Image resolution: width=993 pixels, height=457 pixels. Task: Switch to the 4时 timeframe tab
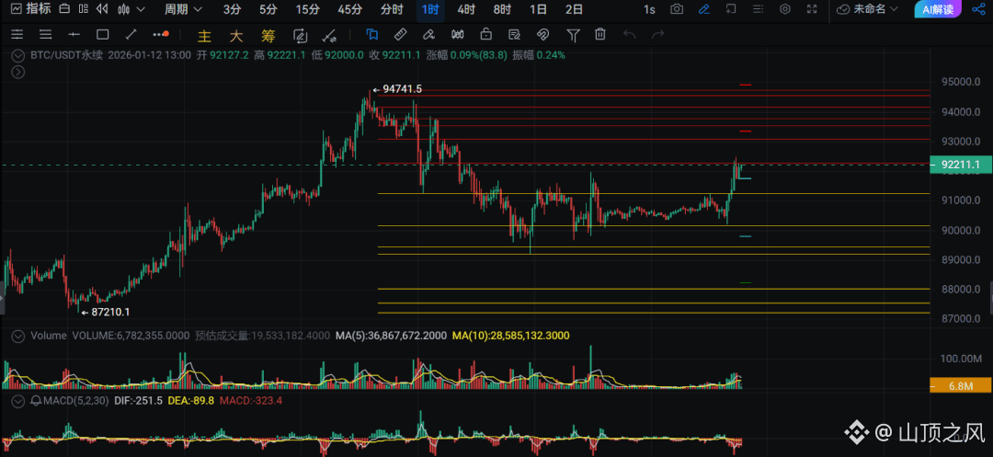tap(466, 9)
